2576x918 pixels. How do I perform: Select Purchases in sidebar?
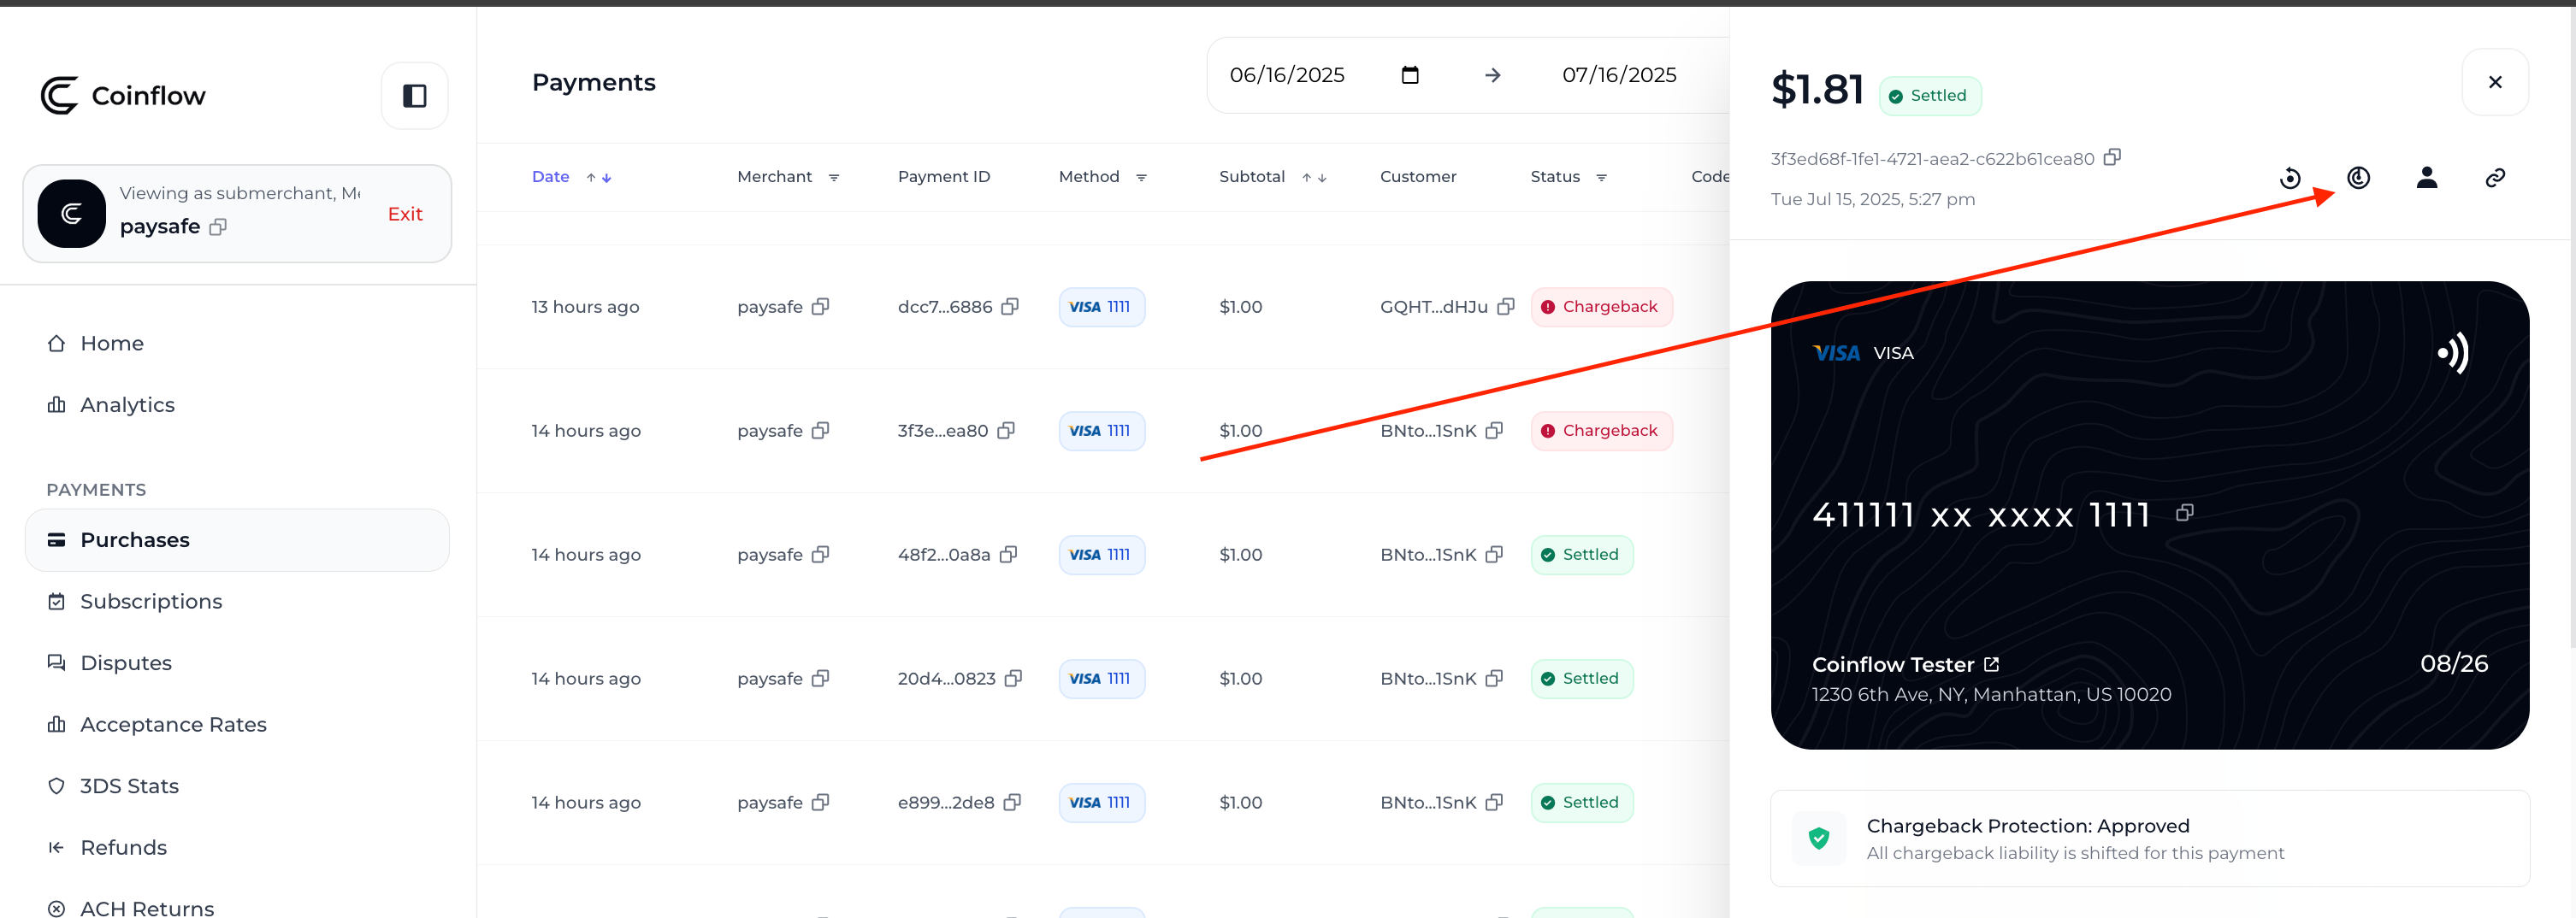[237, 540]
